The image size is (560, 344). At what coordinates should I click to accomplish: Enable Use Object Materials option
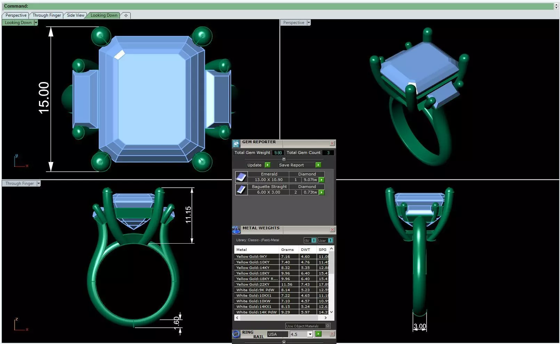tap(327, 326)
